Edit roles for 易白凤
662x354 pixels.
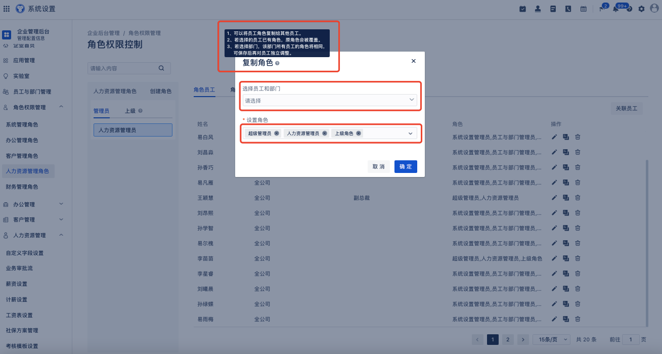[554, 137]
